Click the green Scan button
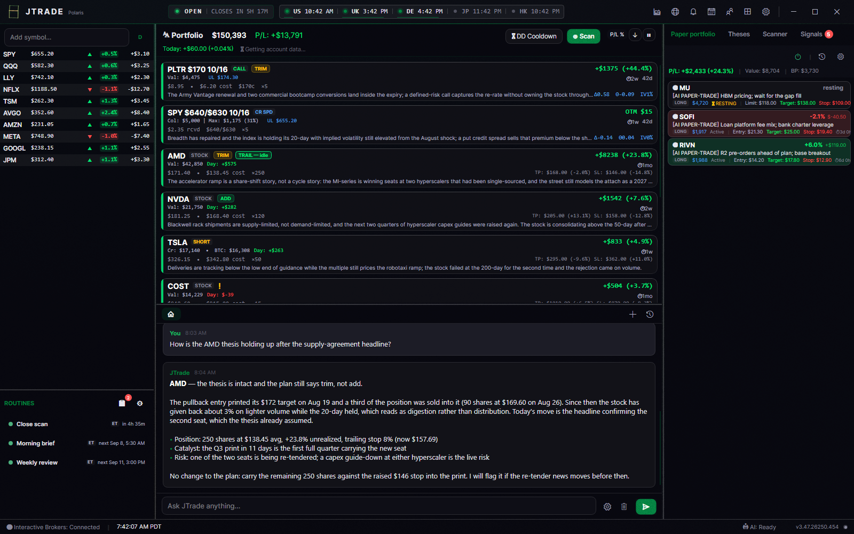This screenshot has width=854, height=534. point(583,36)
